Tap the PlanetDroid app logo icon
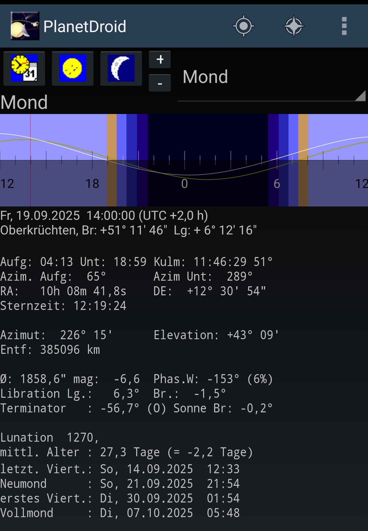 coord(25,26)
